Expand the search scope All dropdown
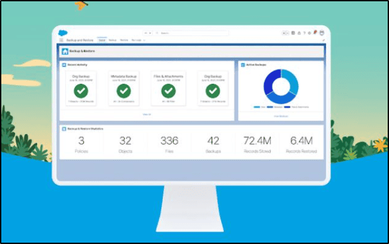 [148, 33]
